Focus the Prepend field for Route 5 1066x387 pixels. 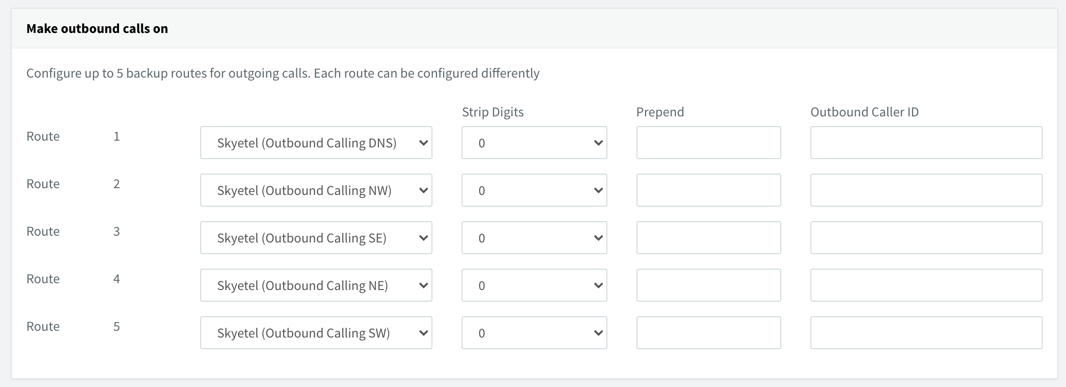click(x=709, y=333)
